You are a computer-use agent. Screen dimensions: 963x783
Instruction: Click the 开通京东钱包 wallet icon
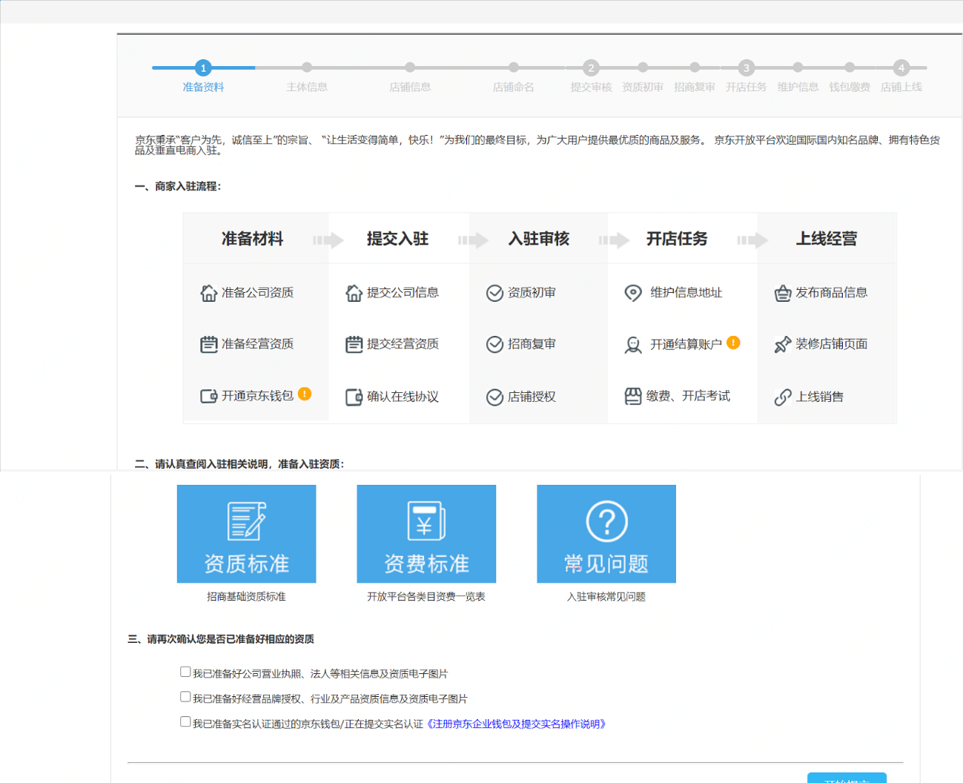coord(210,395)
